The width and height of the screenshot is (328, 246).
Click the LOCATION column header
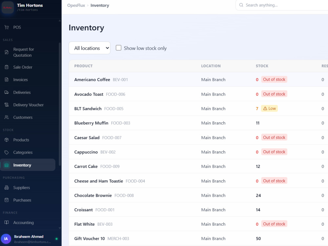tap(211, 66)
